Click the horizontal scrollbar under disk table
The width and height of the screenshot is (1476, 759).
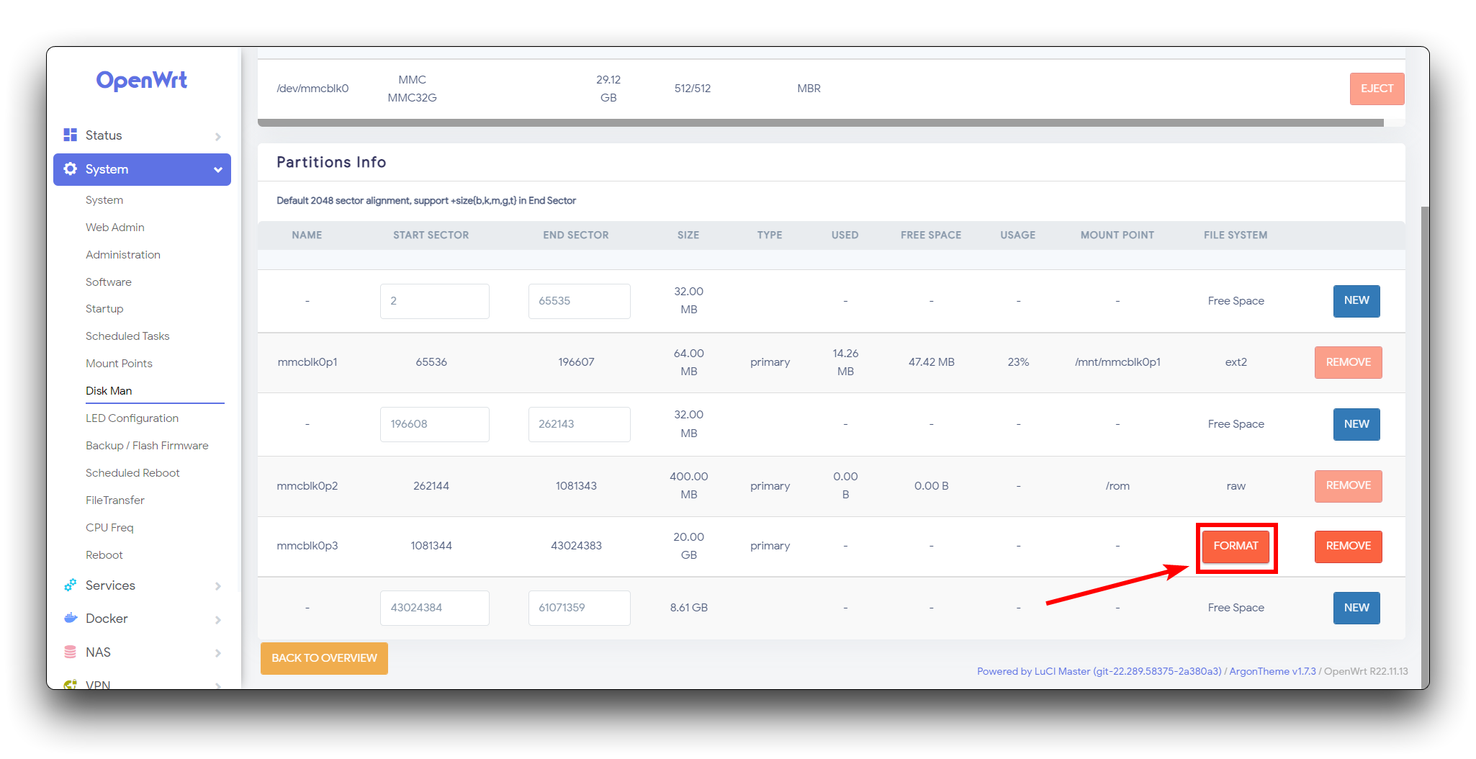tap(821, 123)
